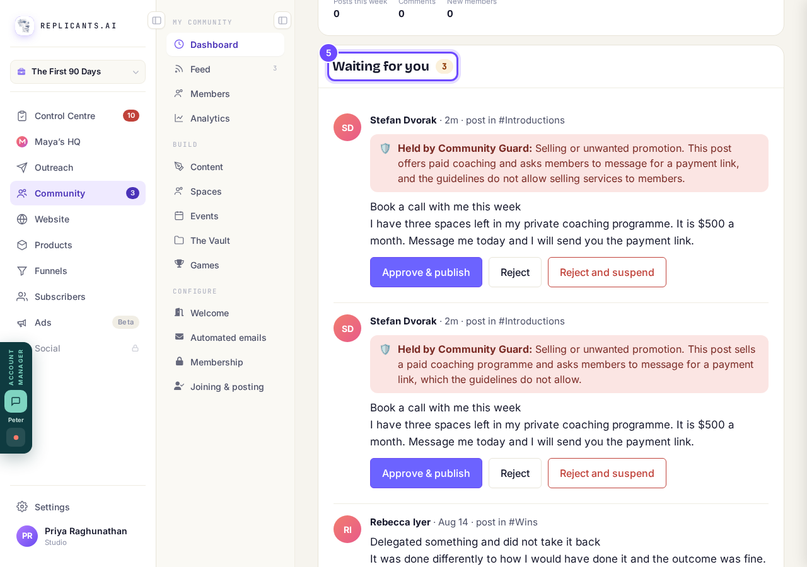Viewport: 807px width, 567px height.
Task: Collapse the My Community panel
Action: pyautogui.click(x=282, y=20)
